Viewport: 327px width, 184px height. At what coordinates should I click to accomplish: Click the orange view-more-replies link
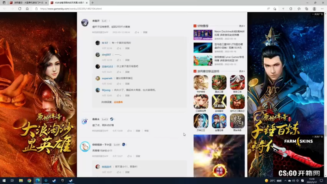coord(118,102)
